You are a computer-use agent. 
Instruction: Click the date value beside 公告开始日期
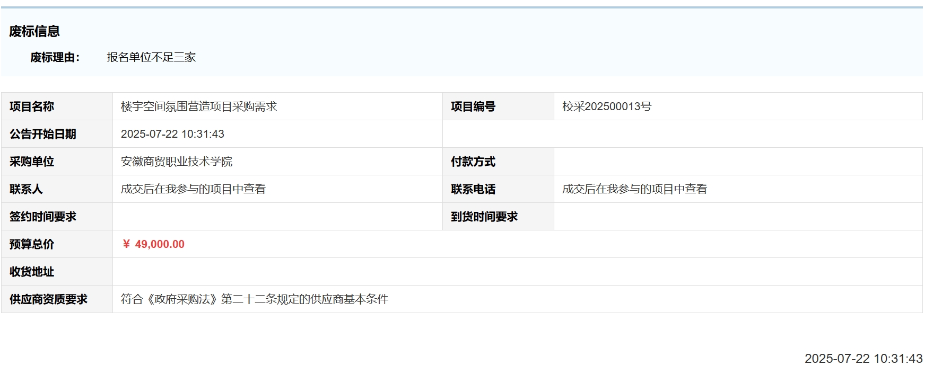[x=172, y=134]
